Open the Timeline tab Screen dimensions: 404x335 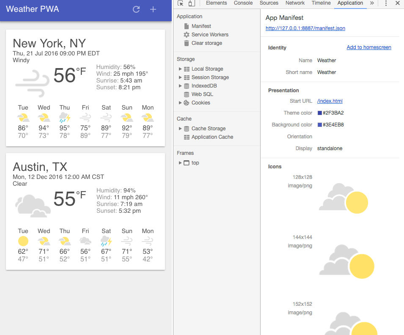(321, 3)
